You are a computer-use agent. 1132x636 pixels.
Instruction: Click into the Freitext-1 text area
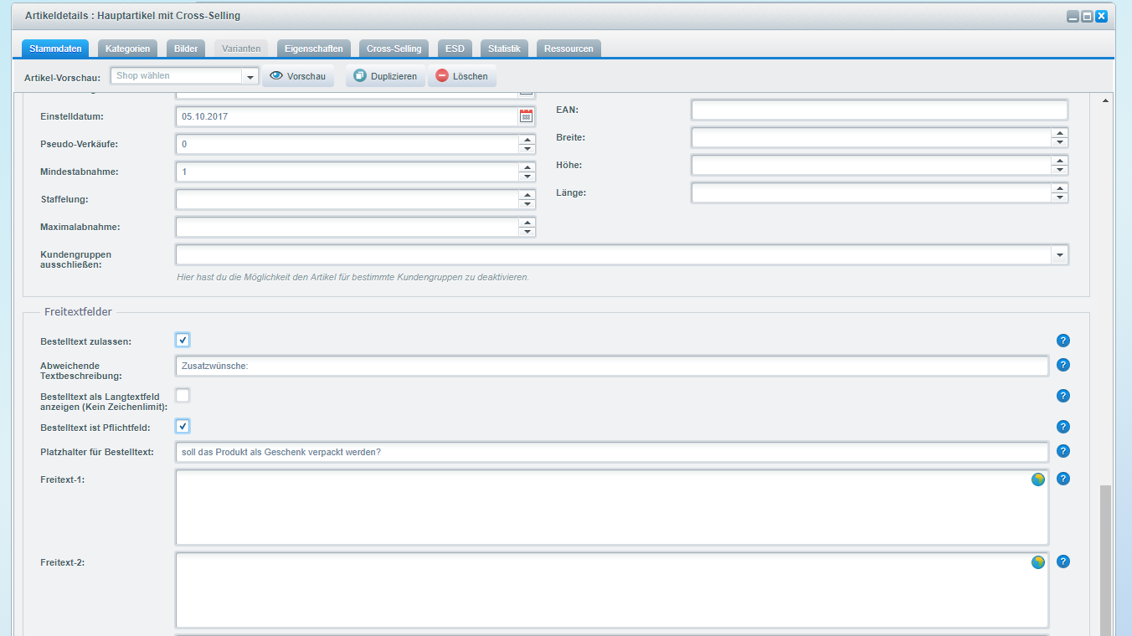[612, 507]
